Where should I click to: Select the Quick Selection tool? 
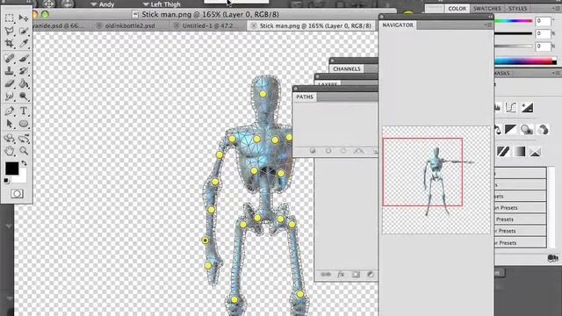tap(24, 31)
